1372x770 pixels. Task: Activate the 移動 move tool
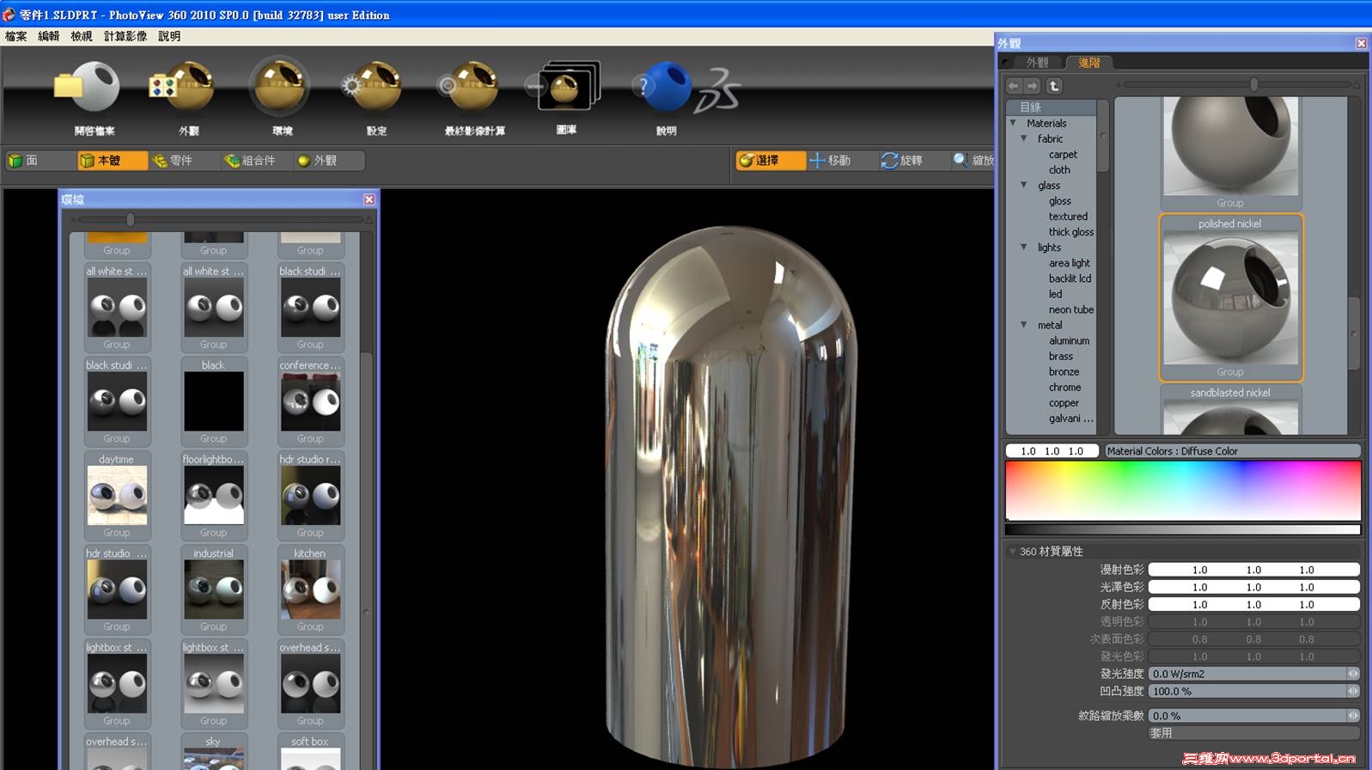[842, 161]
